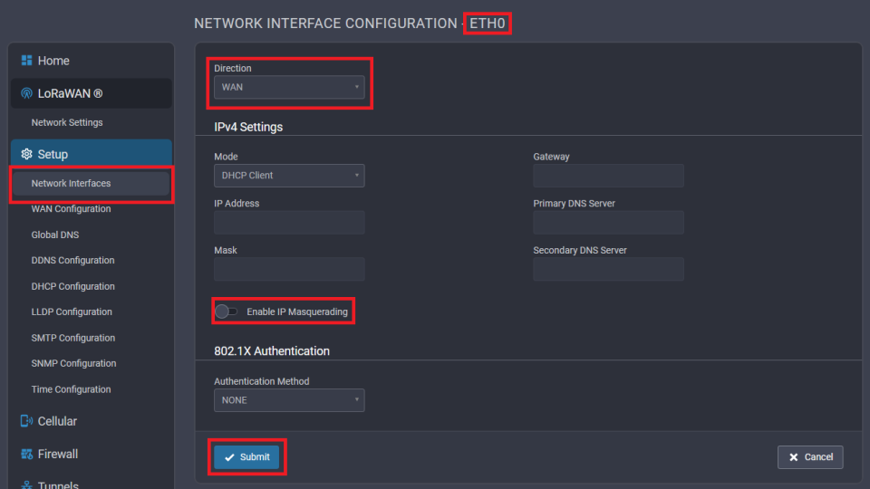Image resolution: width=870 pixels, height=489 pixels.
Task: Click the Setup gear icon
Action: coord(27,155)
